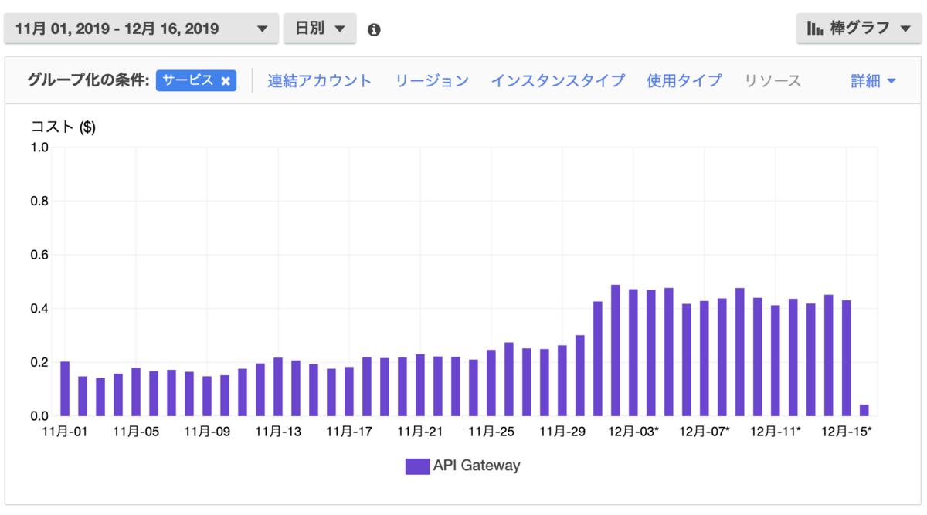Screen dimensions: 927x515
Task: Click the bar above the 11月-01 label
Action: pyautogui.click(x=65, y=389)
